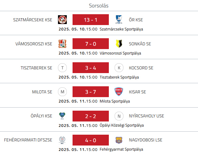Select the Sonkád SE yellow-black badge

[119, 44]
